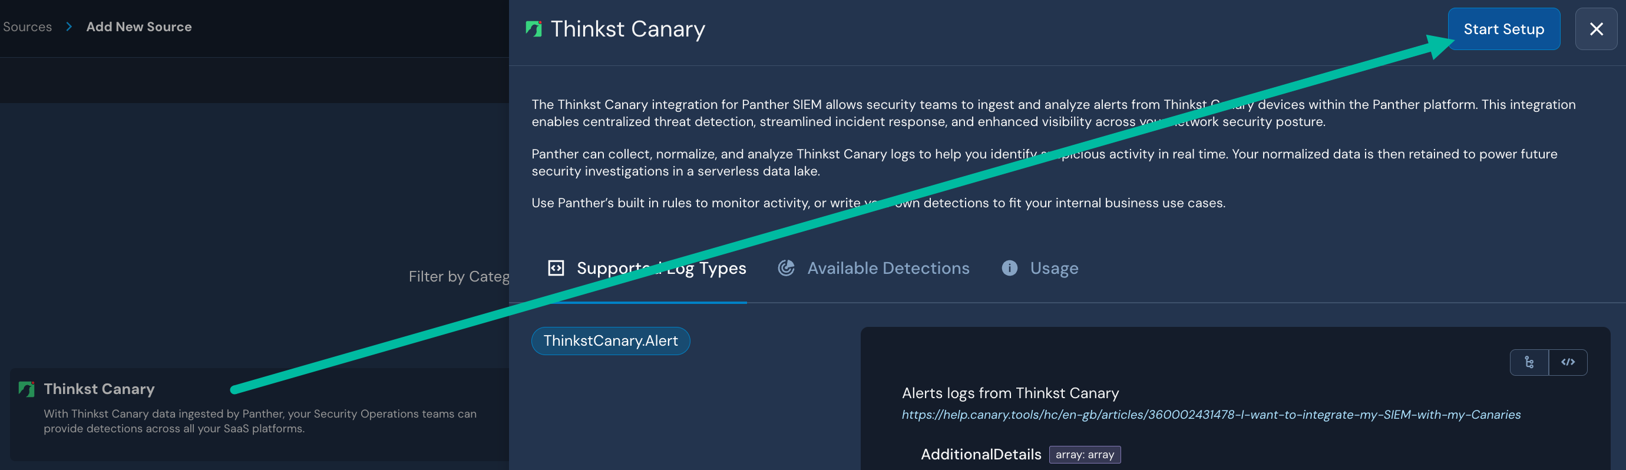This screenshot has height=470, width=1626.
Task: Expand the array: array type badge
Action: 1085,454
